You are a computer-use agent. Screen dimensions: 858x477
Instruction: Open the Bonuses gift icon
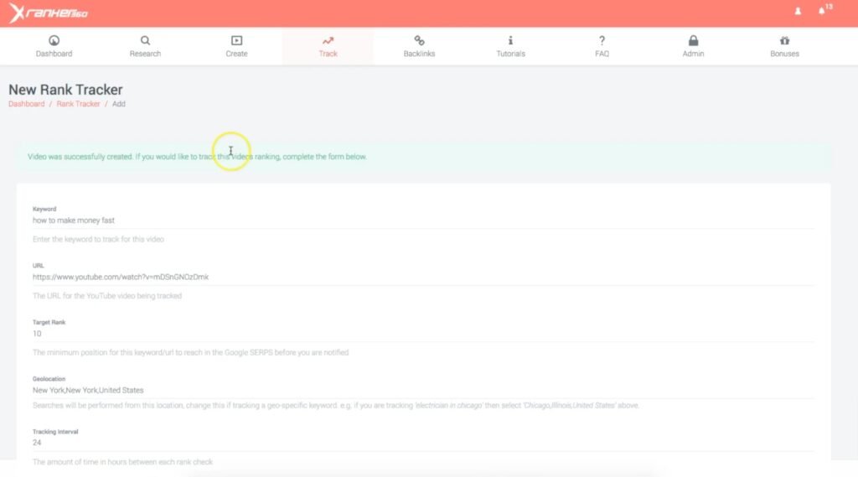coord(784,40)
